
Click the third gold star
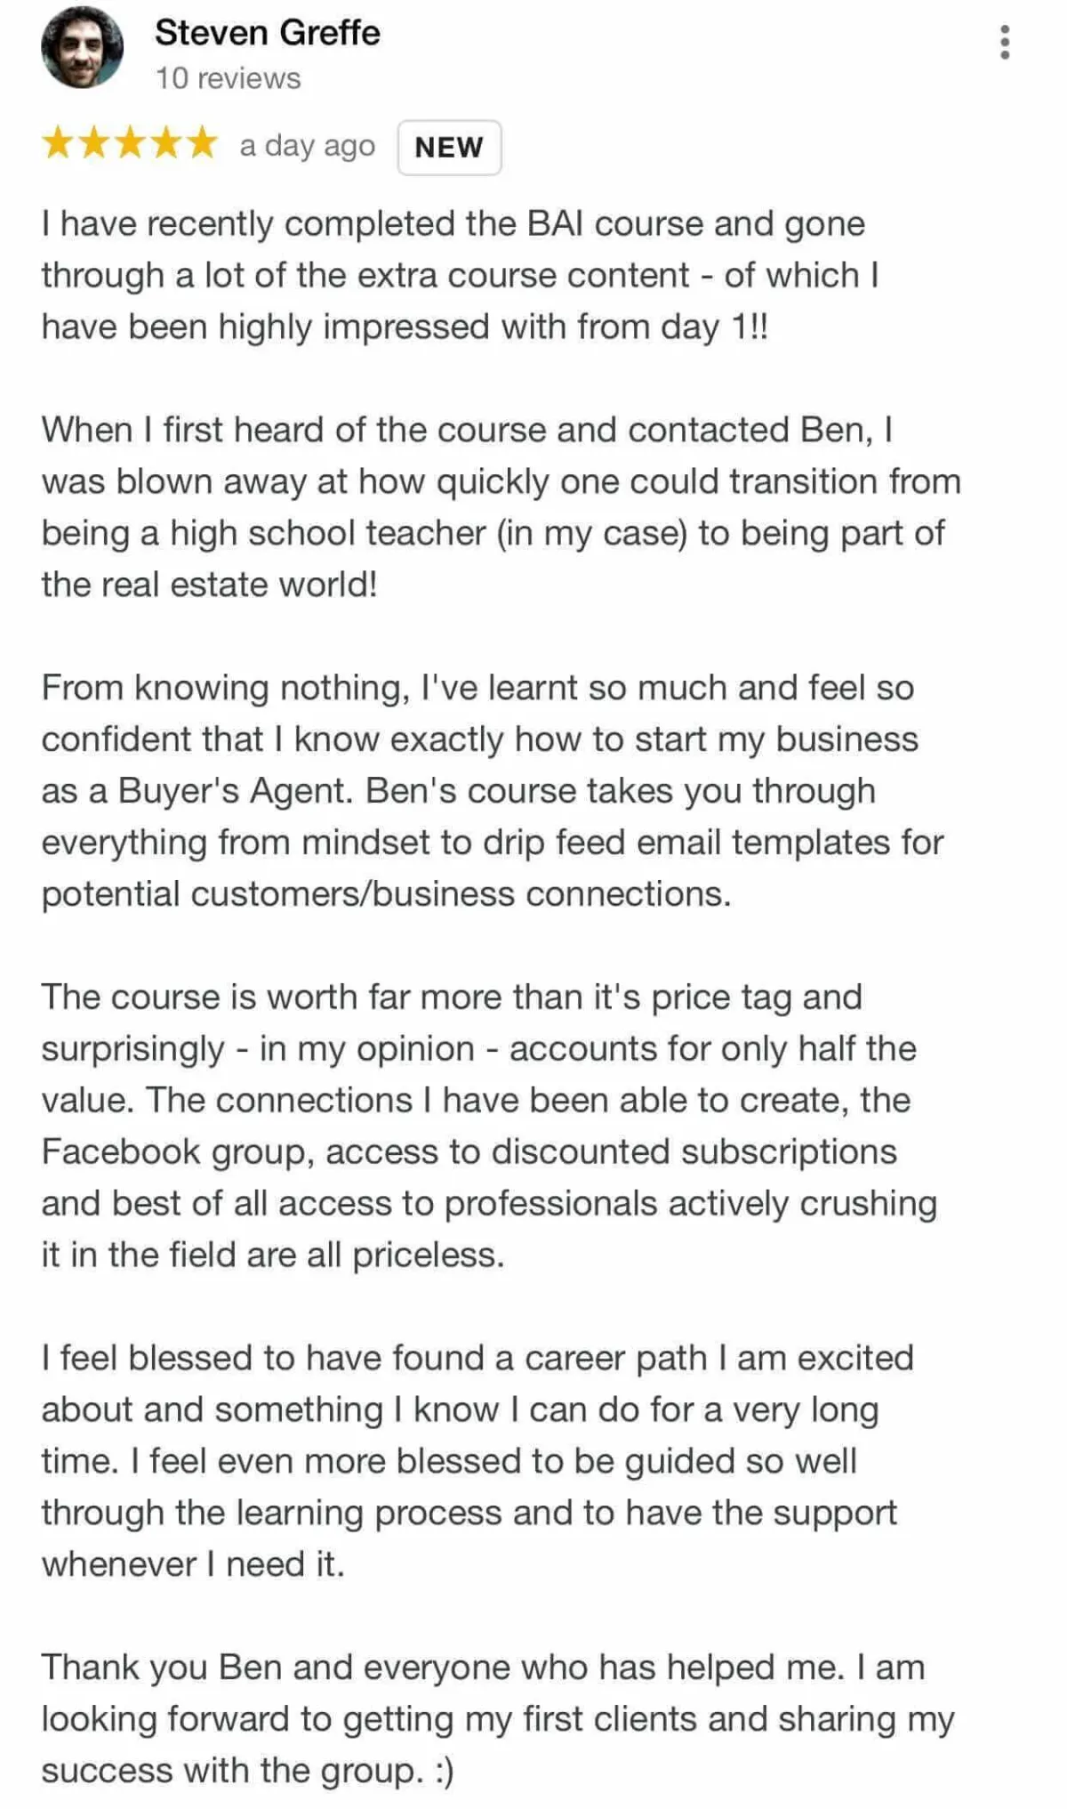(130, 143)
